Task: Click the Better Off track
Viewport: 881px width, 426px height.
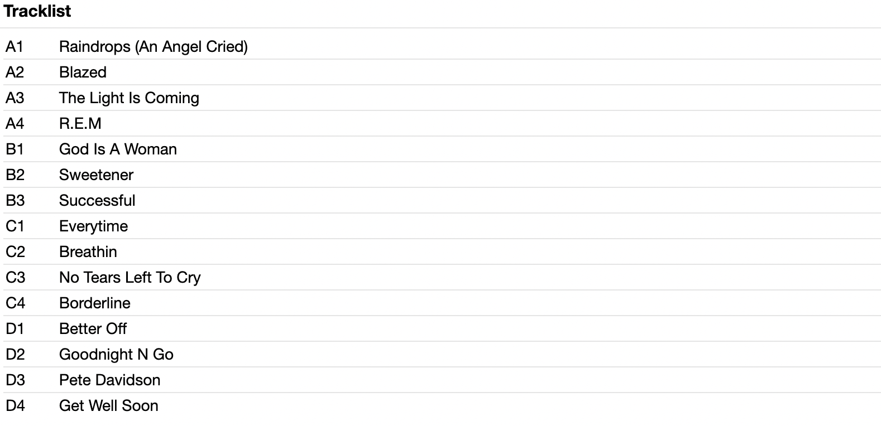Action: tap(93, 328)
